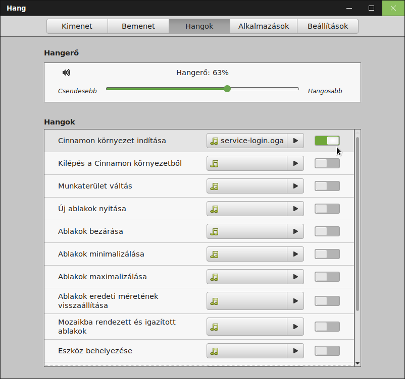Pick a sound file for Ablakok eredeti méretének visszaállítása
This screenshot has height=379, width=405.
(x=246, y=301)
